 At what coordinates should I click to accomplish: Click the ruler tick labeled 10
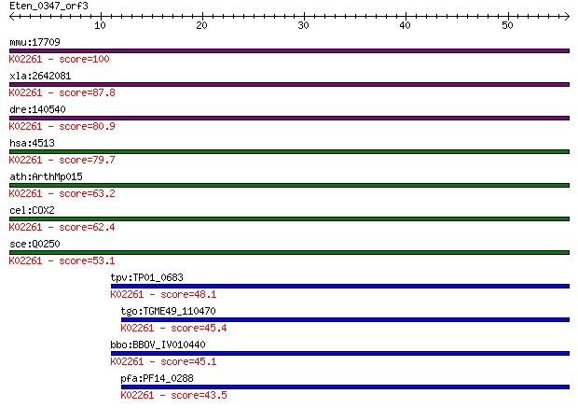[101, 25]
